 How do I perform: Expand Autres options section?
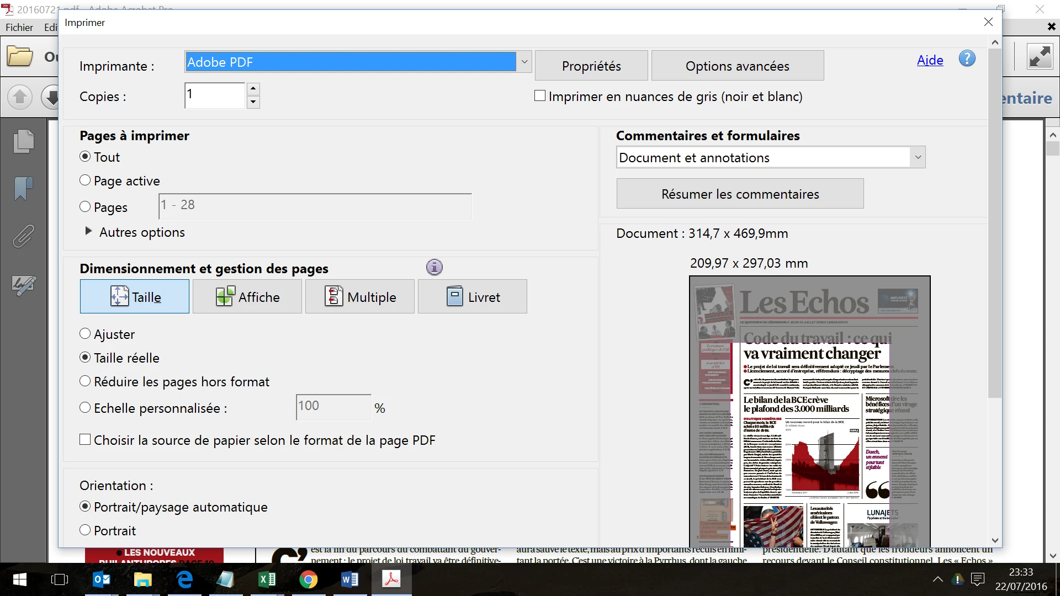tap(88, 232)
